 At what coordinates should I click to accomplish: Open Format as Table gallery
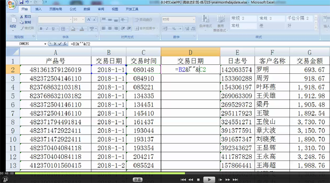(x=220, y=23)
